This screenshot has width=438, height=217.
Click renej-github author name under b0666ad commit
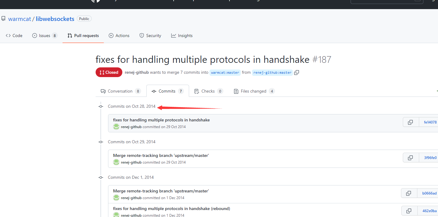click(131, 198)
